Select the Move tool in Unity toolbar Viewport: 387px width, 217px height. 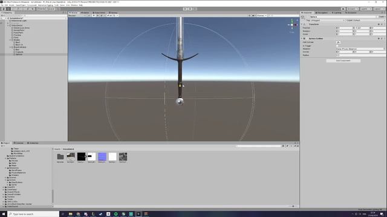pos(8,9)
